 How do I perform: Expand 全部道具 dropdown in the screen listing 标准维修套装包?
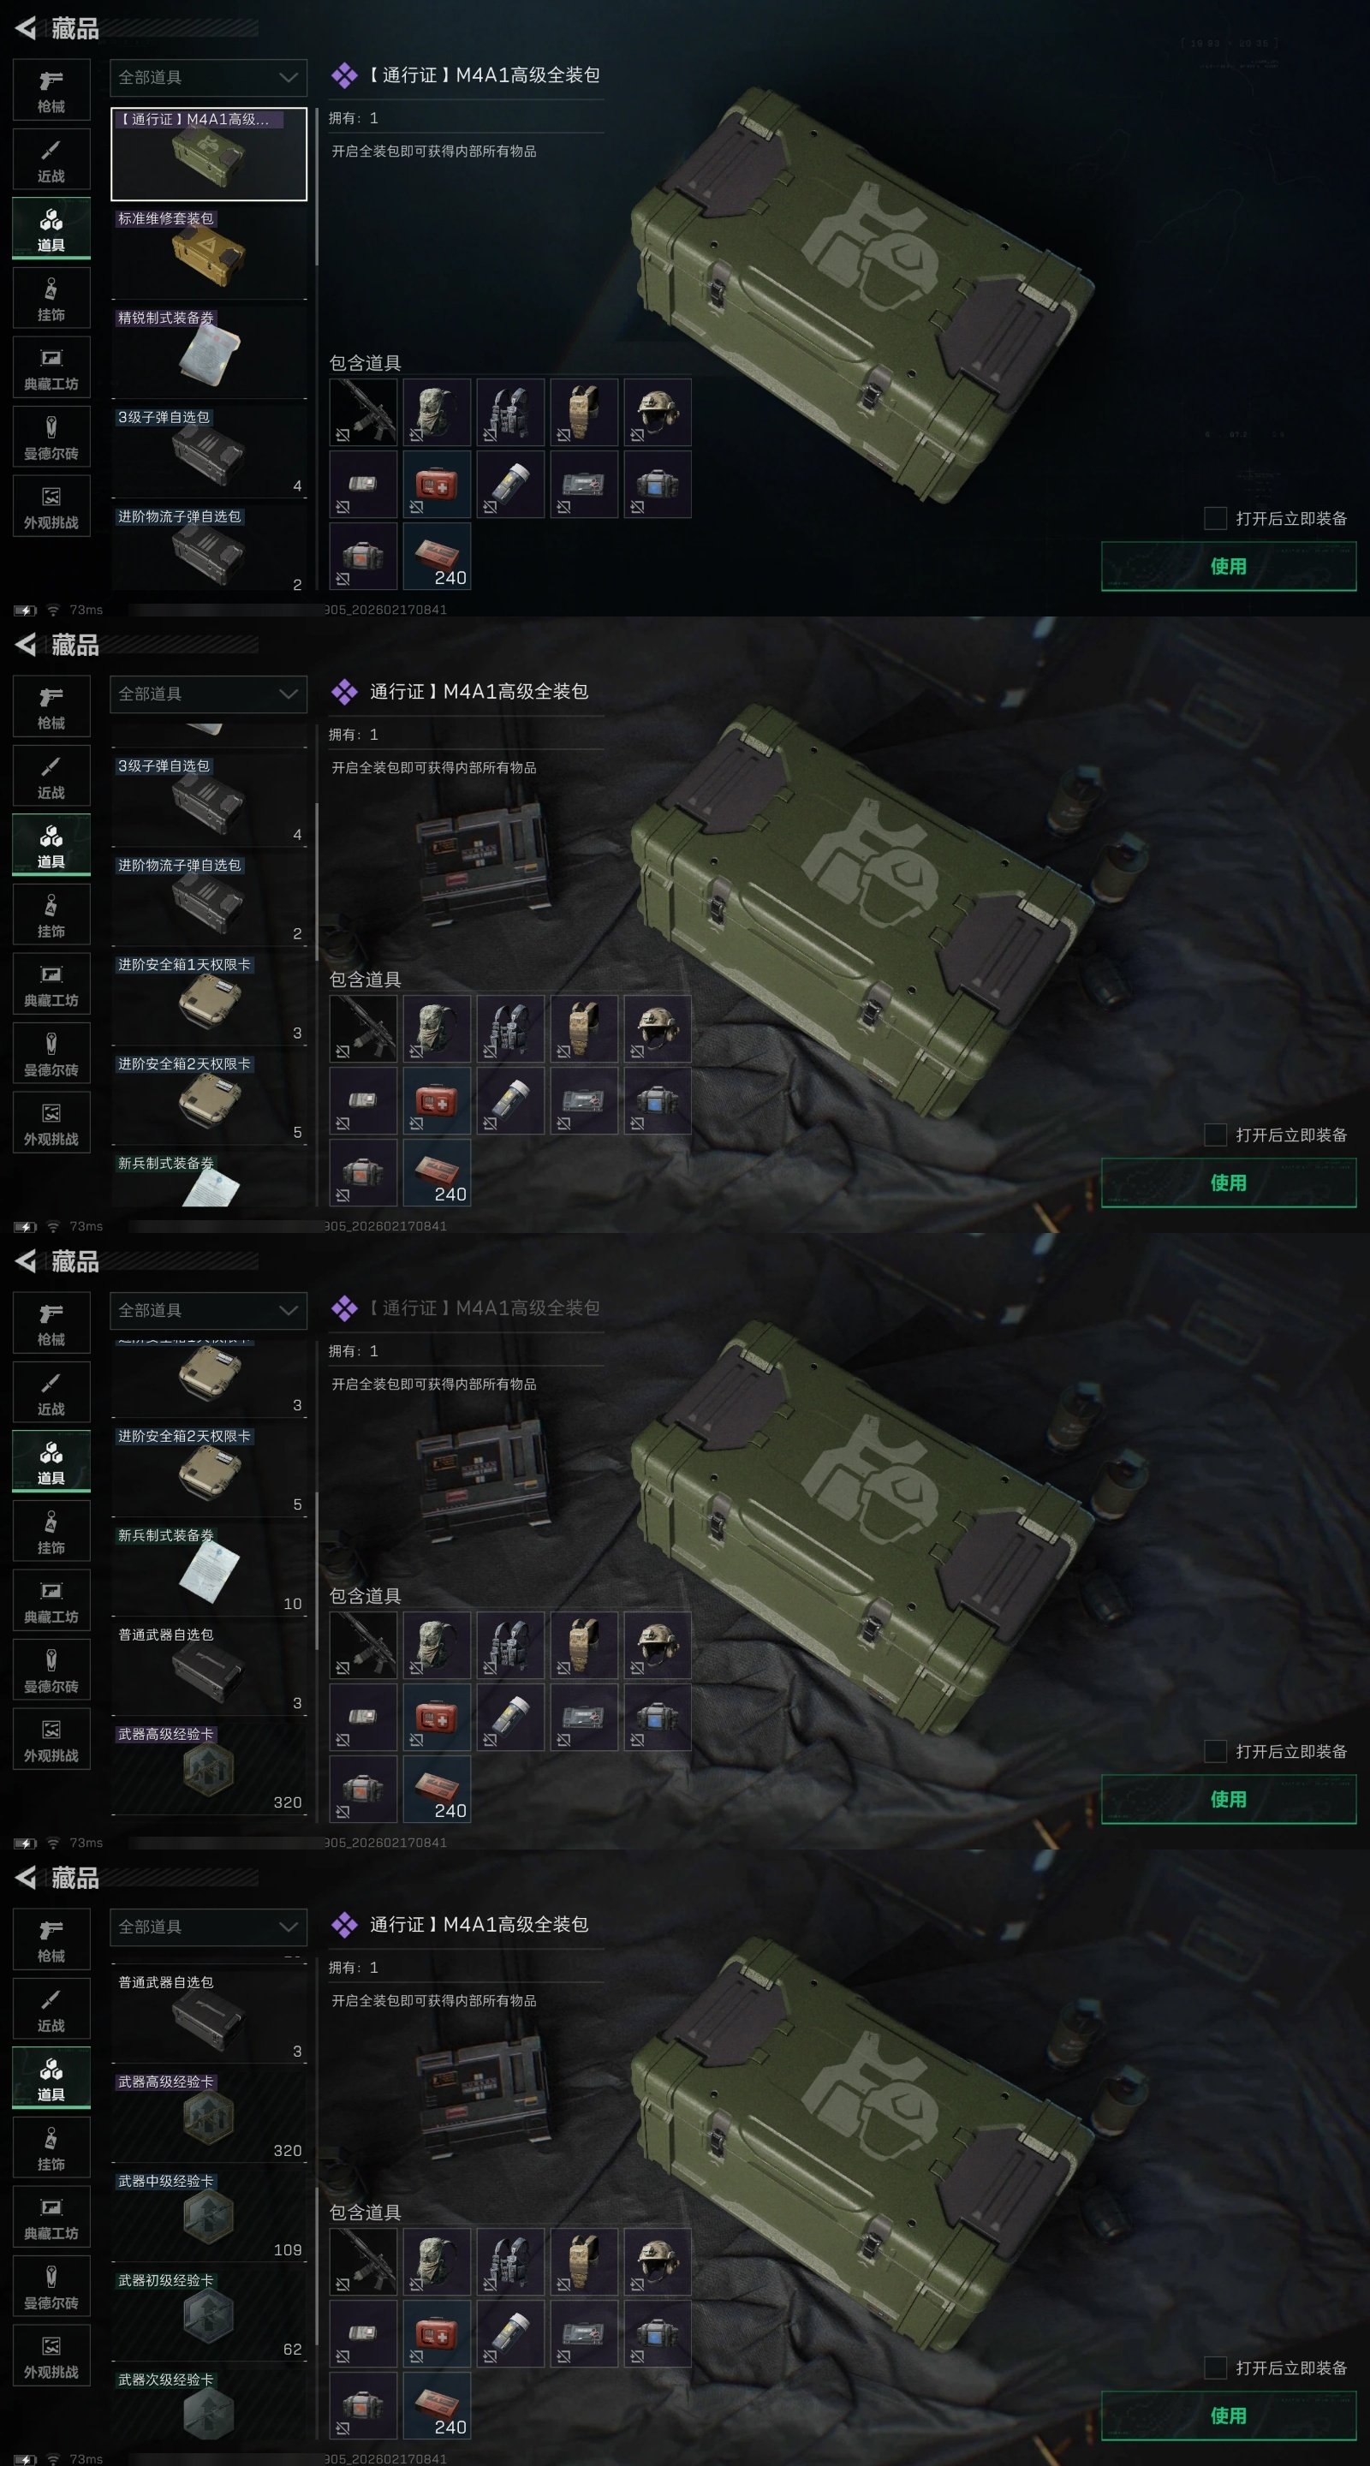click(x=209, y=78)
